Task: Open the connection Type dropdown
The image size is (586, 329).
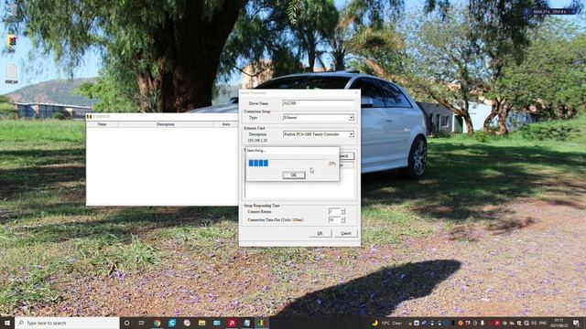Action: (319, 118)
